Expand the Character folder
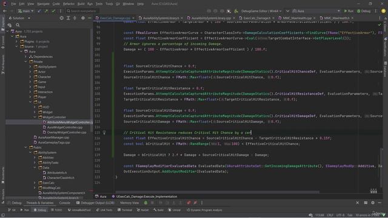Viewport: 388px width, 218px height. (x=30, y=77)
